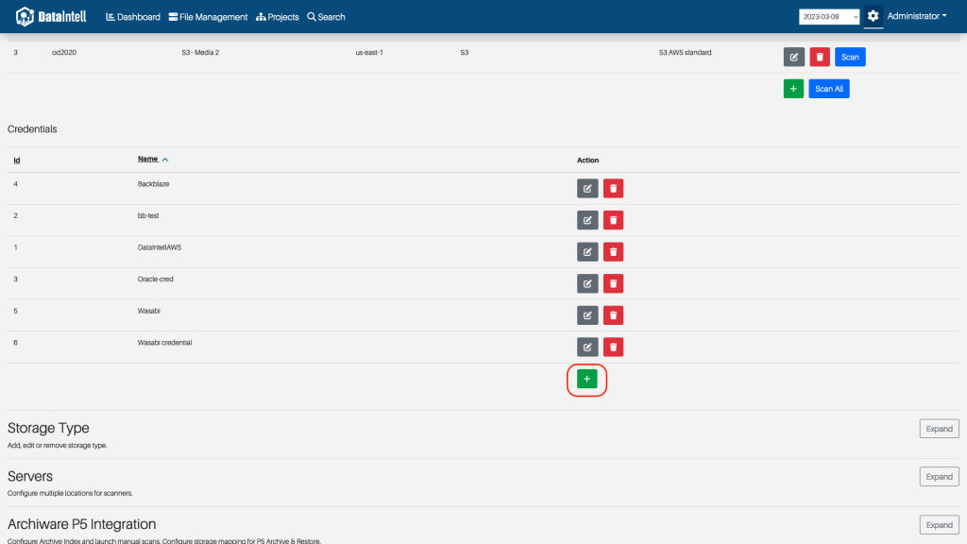Edit the od2020 storage row

point(793,57)
